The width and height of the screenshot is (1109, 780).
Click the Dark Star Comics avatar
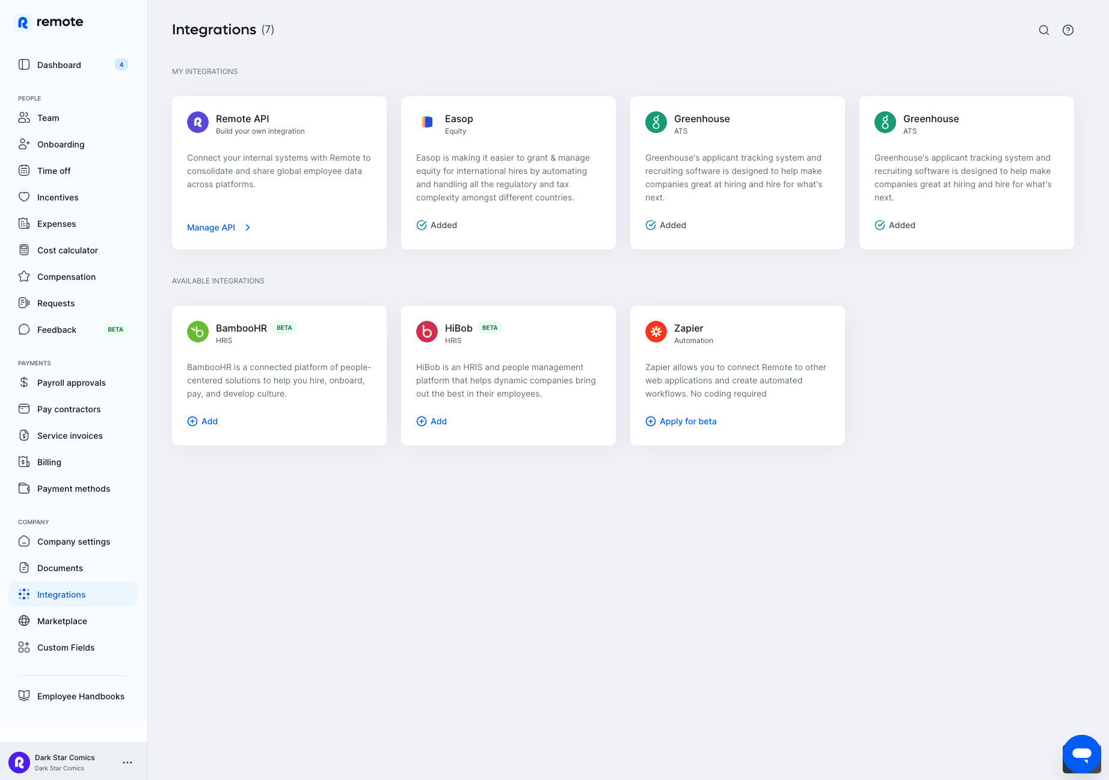(x=19, y=763)
